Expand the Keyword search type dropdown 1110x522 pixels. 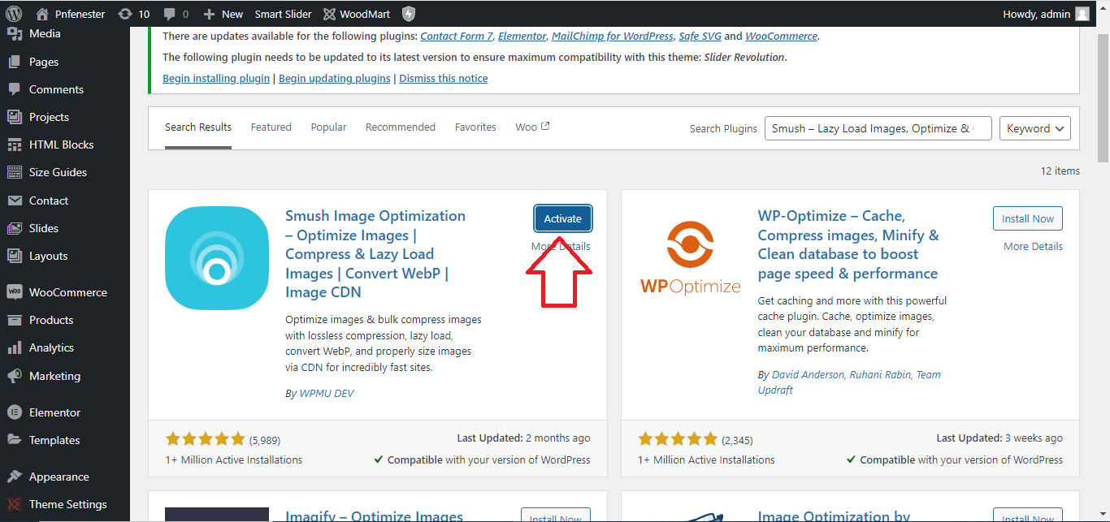point(1034,128)
